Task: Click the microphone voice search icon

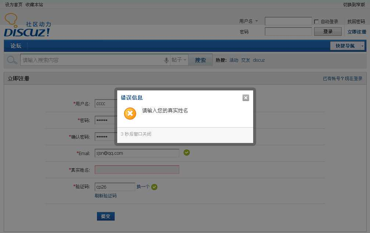Action: (x=166, y=60)
